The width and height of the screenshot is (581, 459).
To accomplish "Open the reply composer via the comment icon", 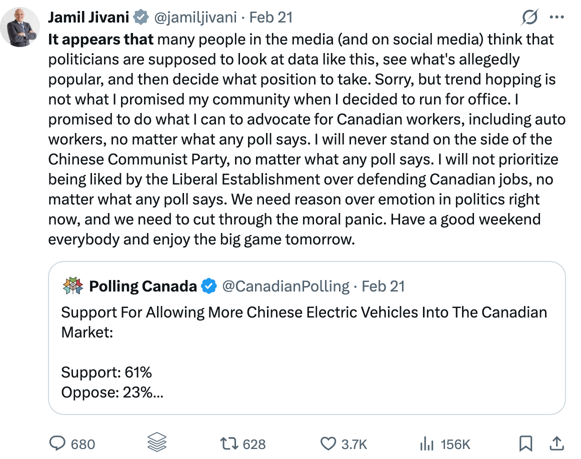I will pyautogui.click(x=58, y=443).
